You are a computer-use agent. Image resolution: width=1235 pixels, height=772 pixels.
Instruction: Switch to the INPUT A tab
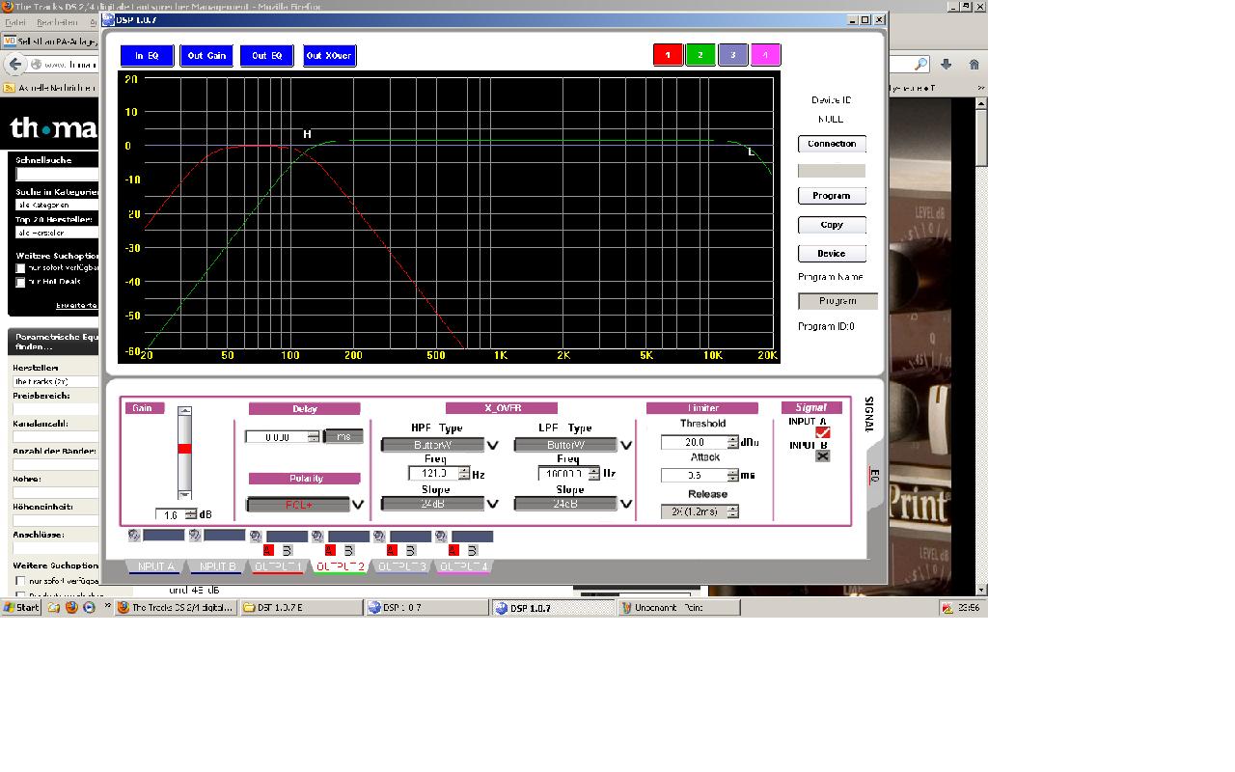click(155, 567)
